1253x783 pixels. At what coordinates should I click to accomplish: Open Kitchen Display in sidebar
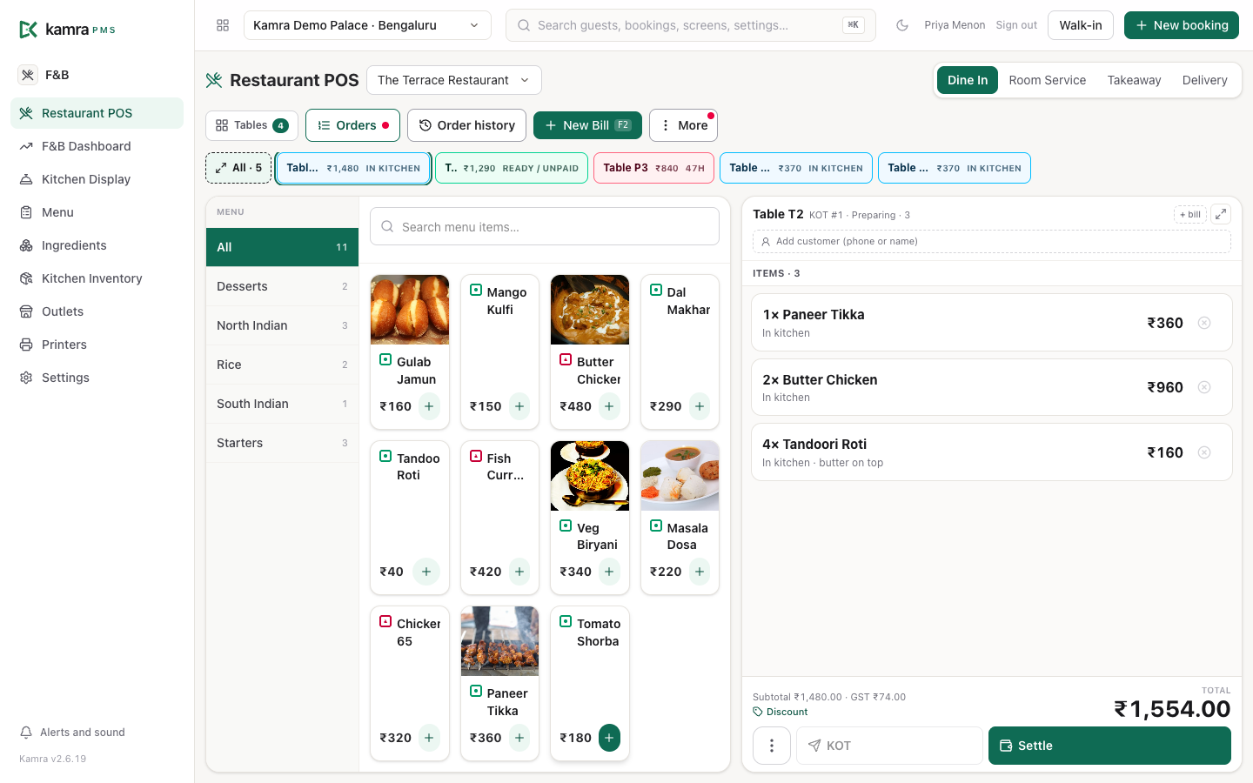(97, 179)
